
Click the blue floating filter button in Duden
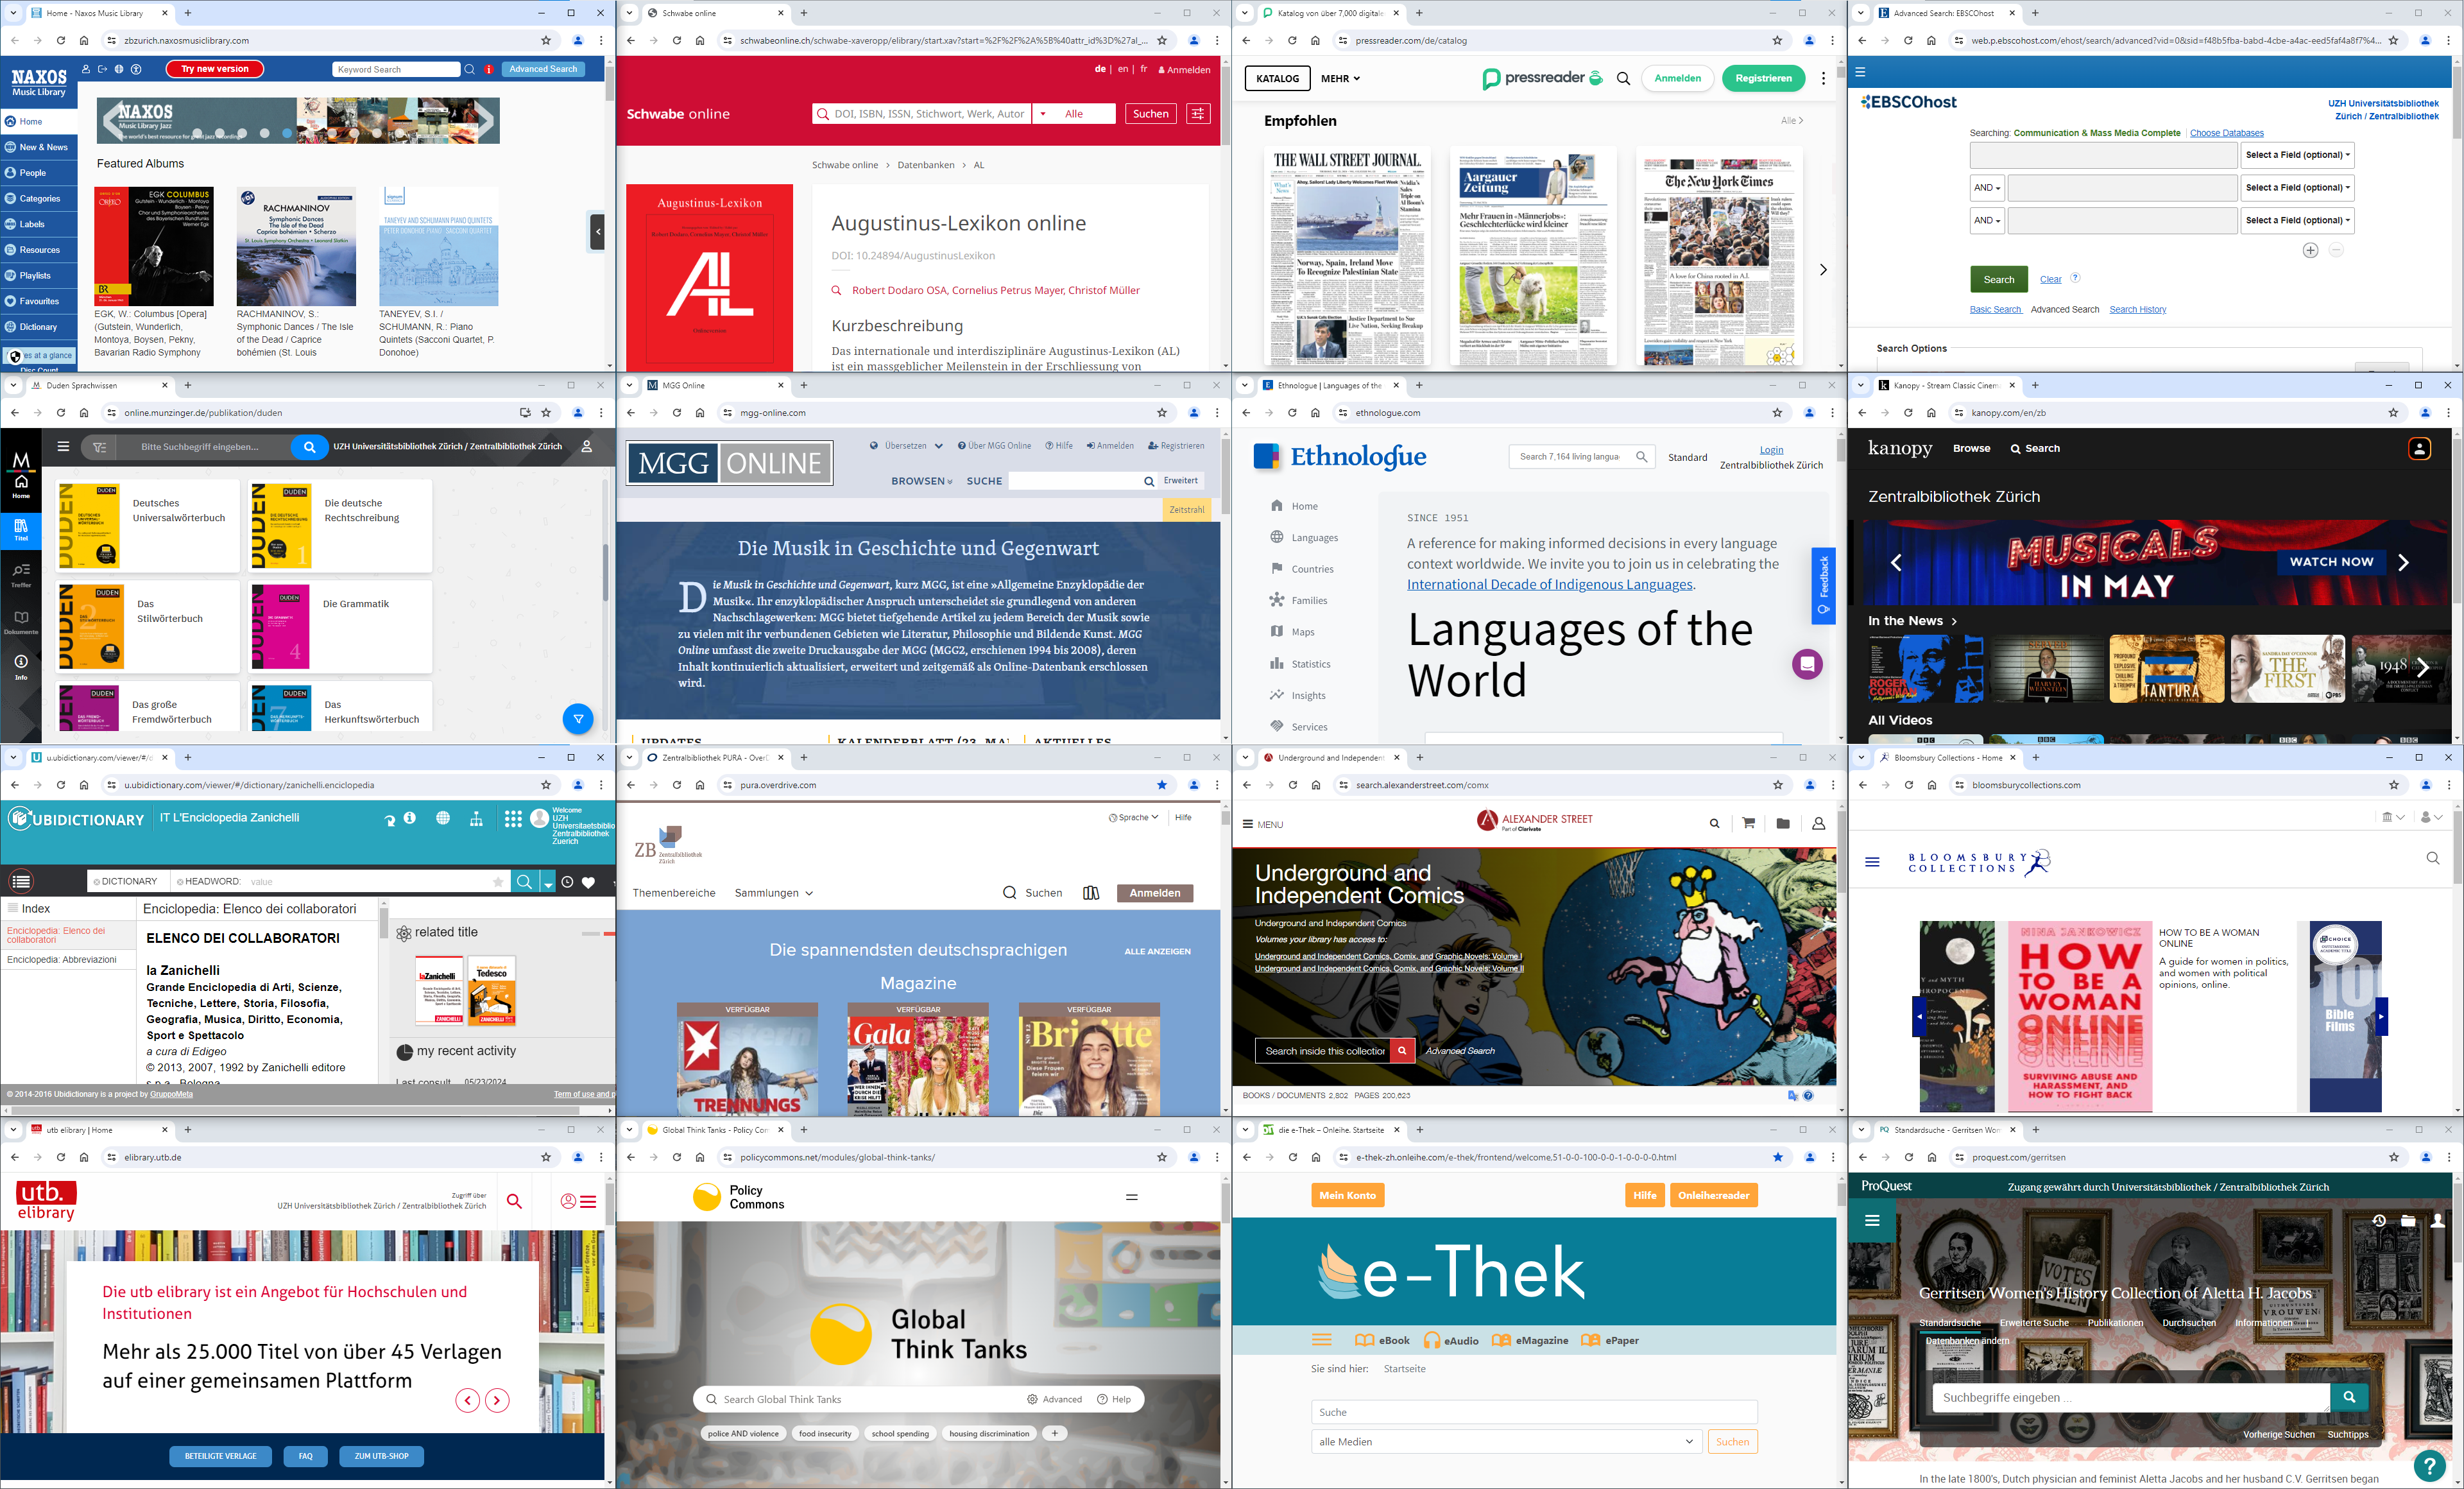578,718
